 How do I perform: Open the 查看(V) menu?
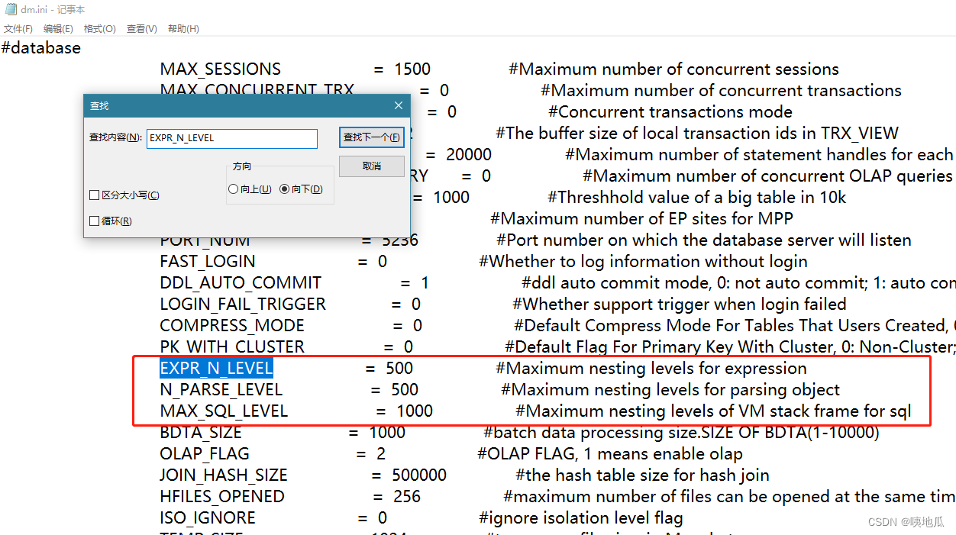pos(140,28)
